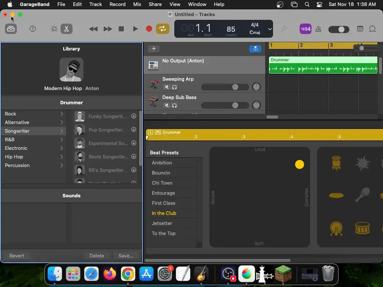Mute the Deep Sub Bass track
383x287 pixels.
[166, 105]
